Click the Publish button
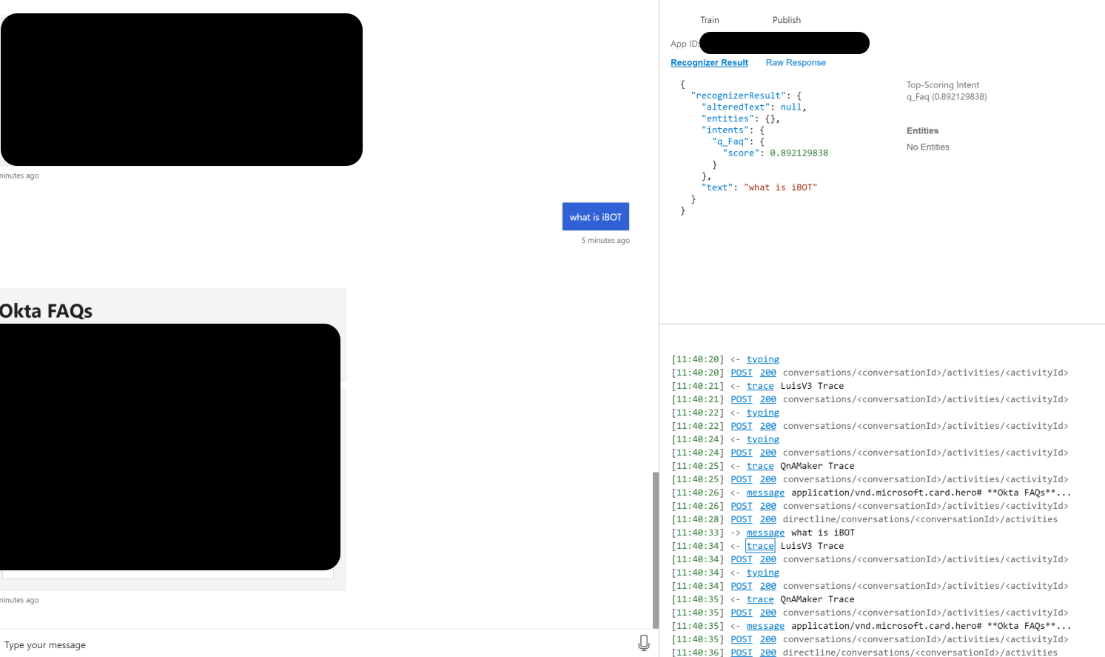1105x657 pixels. (x=787, y=20)
